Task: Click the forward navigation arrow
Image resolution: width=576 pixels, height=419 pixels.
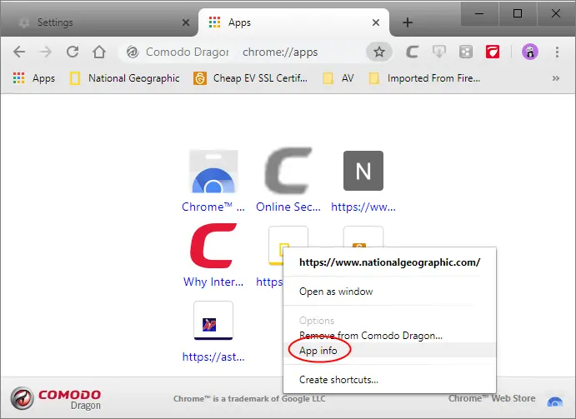Action: 46,52
